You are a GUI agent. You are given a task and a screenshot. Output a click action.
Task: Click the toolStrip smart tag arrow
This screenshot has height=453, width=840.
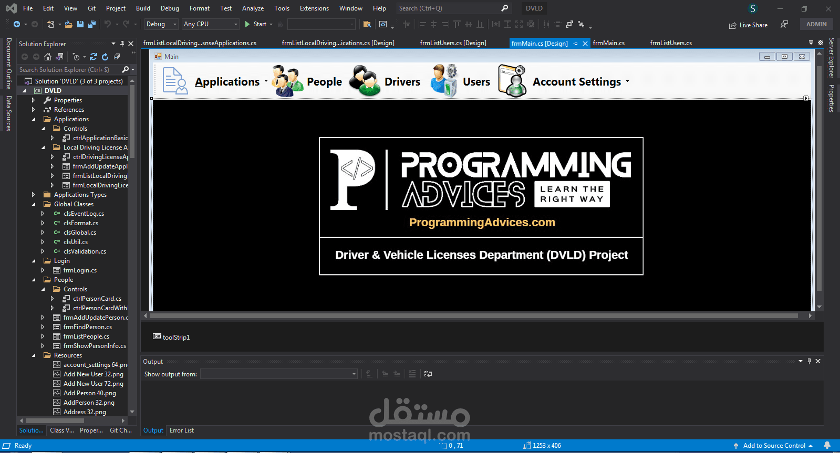806,98
